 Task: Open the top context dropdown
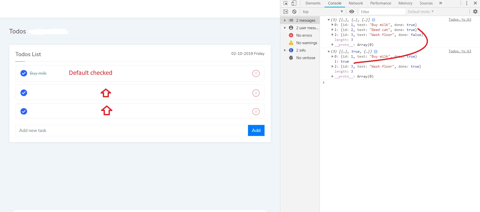[x=322, y=12]
